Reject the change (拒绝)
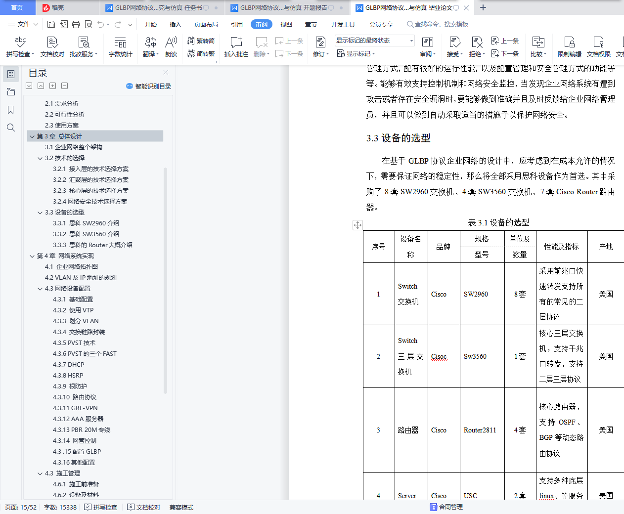Image resolution: width=624 pixels, height=514 pixels. coord(477,47)
